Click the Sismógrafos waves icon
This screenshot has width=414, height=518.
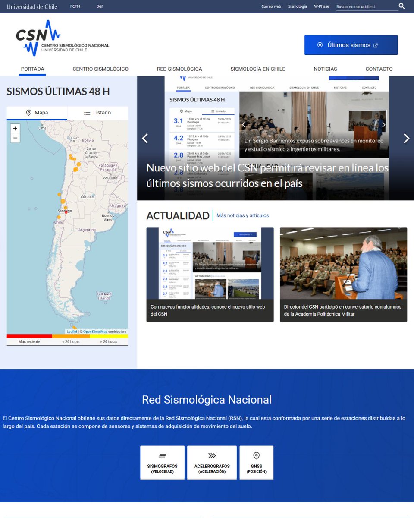pos(162,455)
